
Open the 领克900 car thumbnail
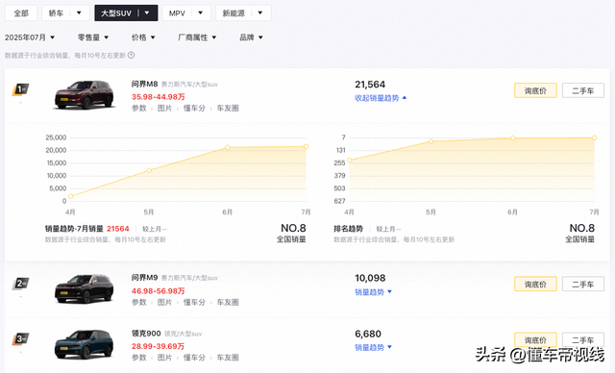(x=84, y=344)
